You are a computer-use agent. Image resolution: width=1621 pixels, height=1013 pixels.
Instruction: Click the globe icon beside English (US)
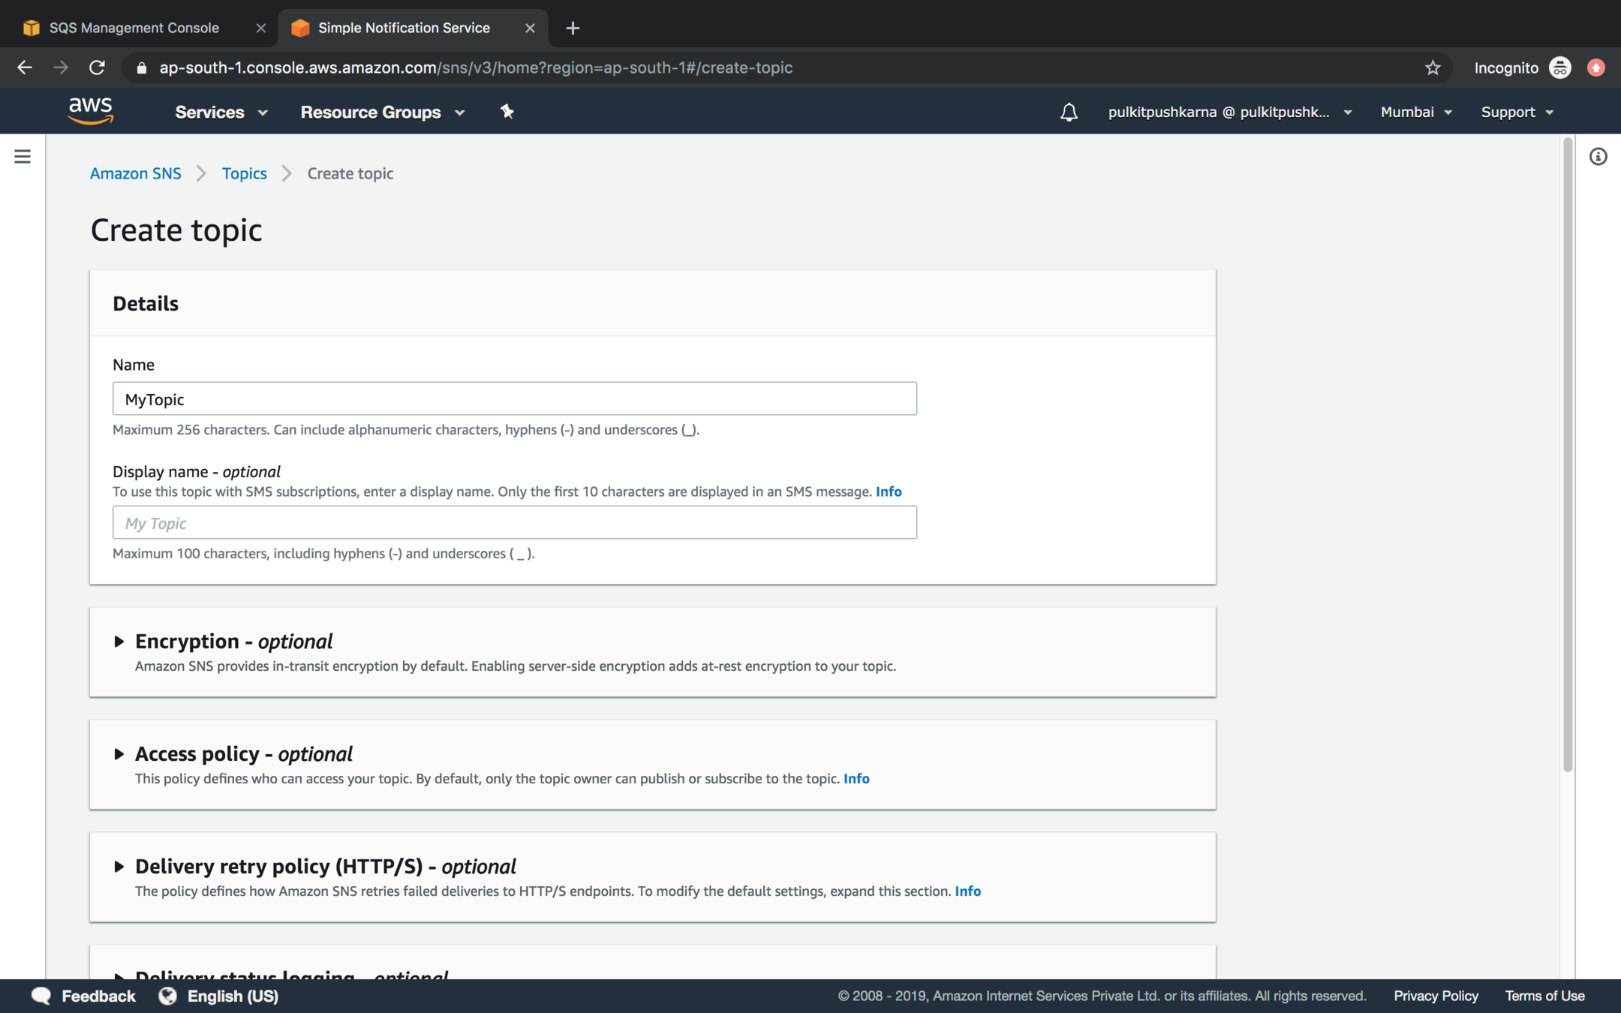click(x=168, y=996)
